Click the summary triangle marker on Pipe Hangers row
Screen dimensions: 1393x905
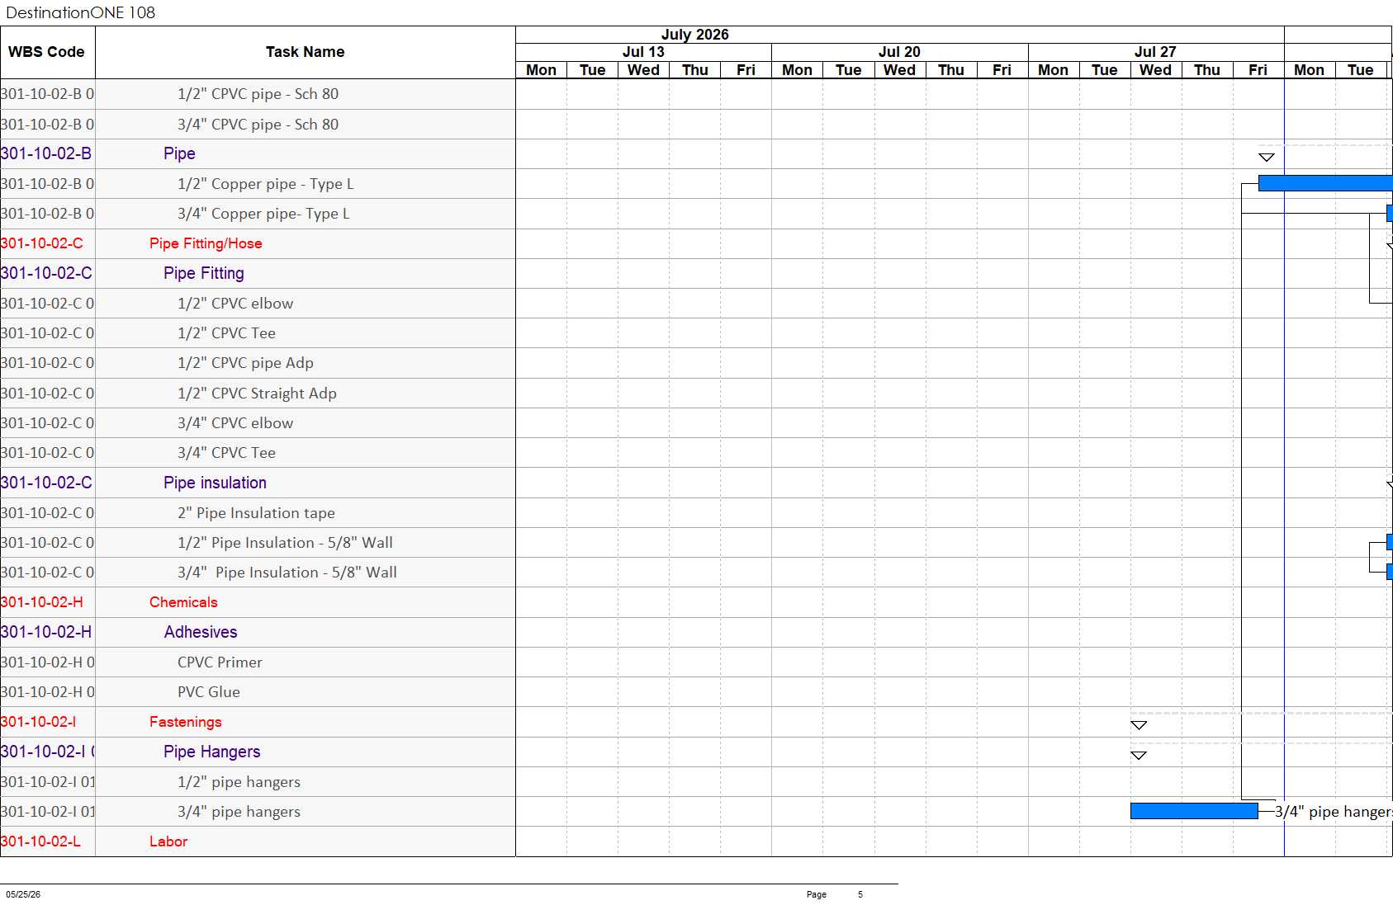[x=1139, y=755]
